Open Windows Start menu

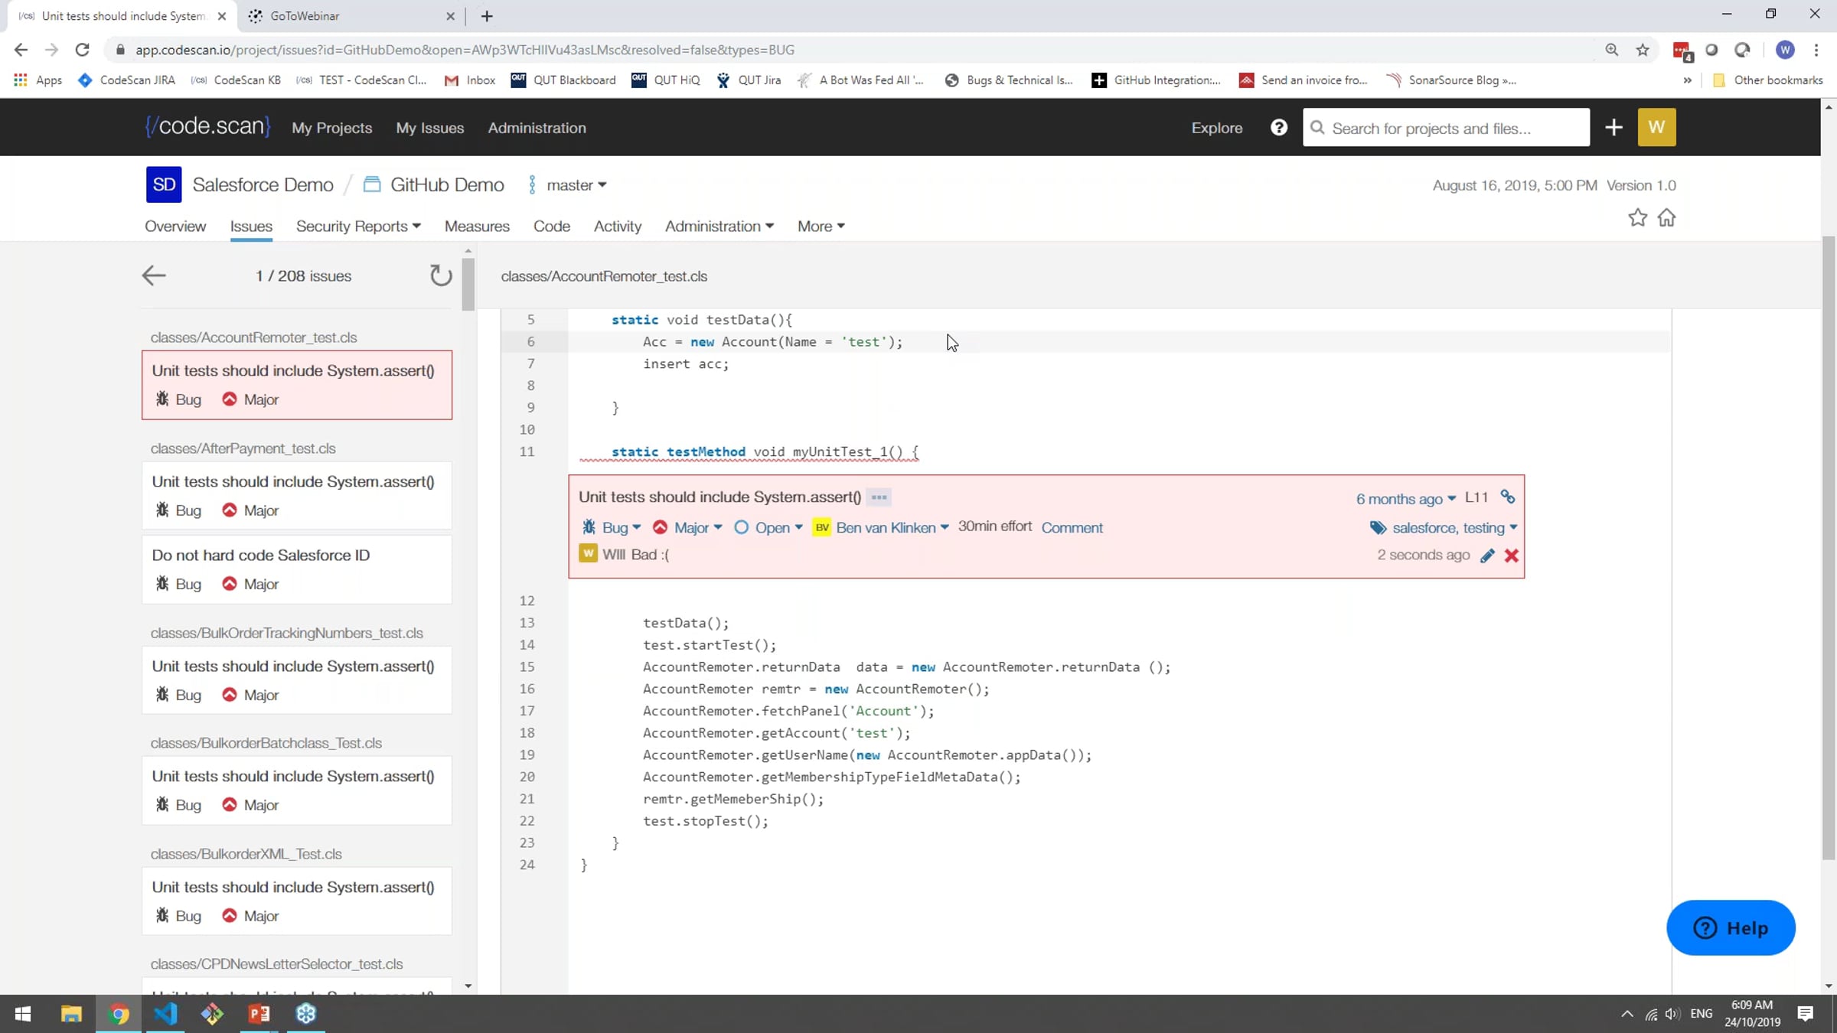pos(23,1014)
